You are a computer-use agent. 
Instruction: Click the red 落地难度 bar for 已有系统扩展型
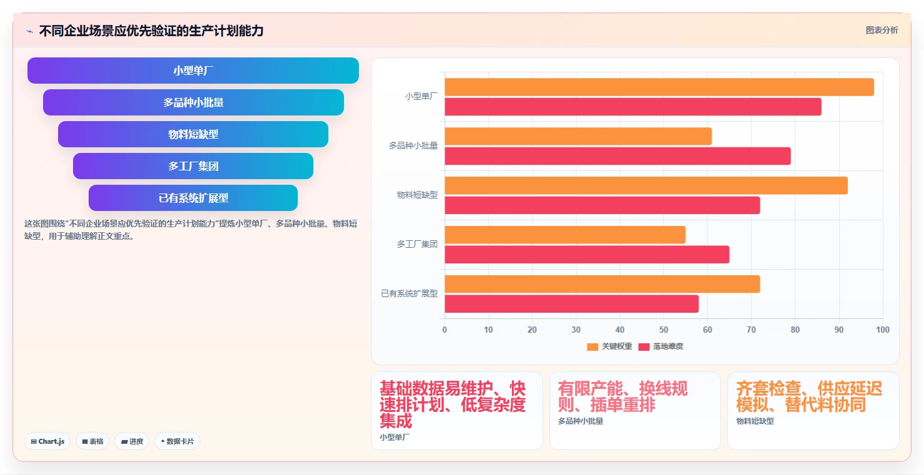pyautogui.click(x=572, y=304)
